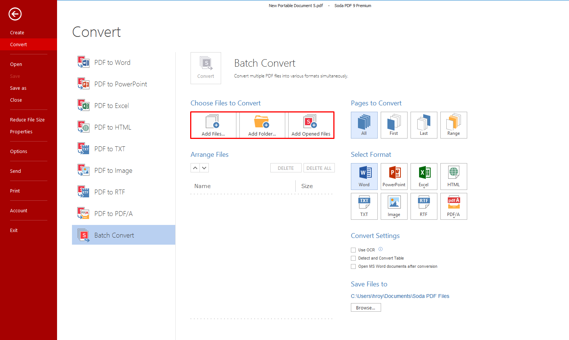Choose the PowerPoint format icon

click(x=394, y=174)
